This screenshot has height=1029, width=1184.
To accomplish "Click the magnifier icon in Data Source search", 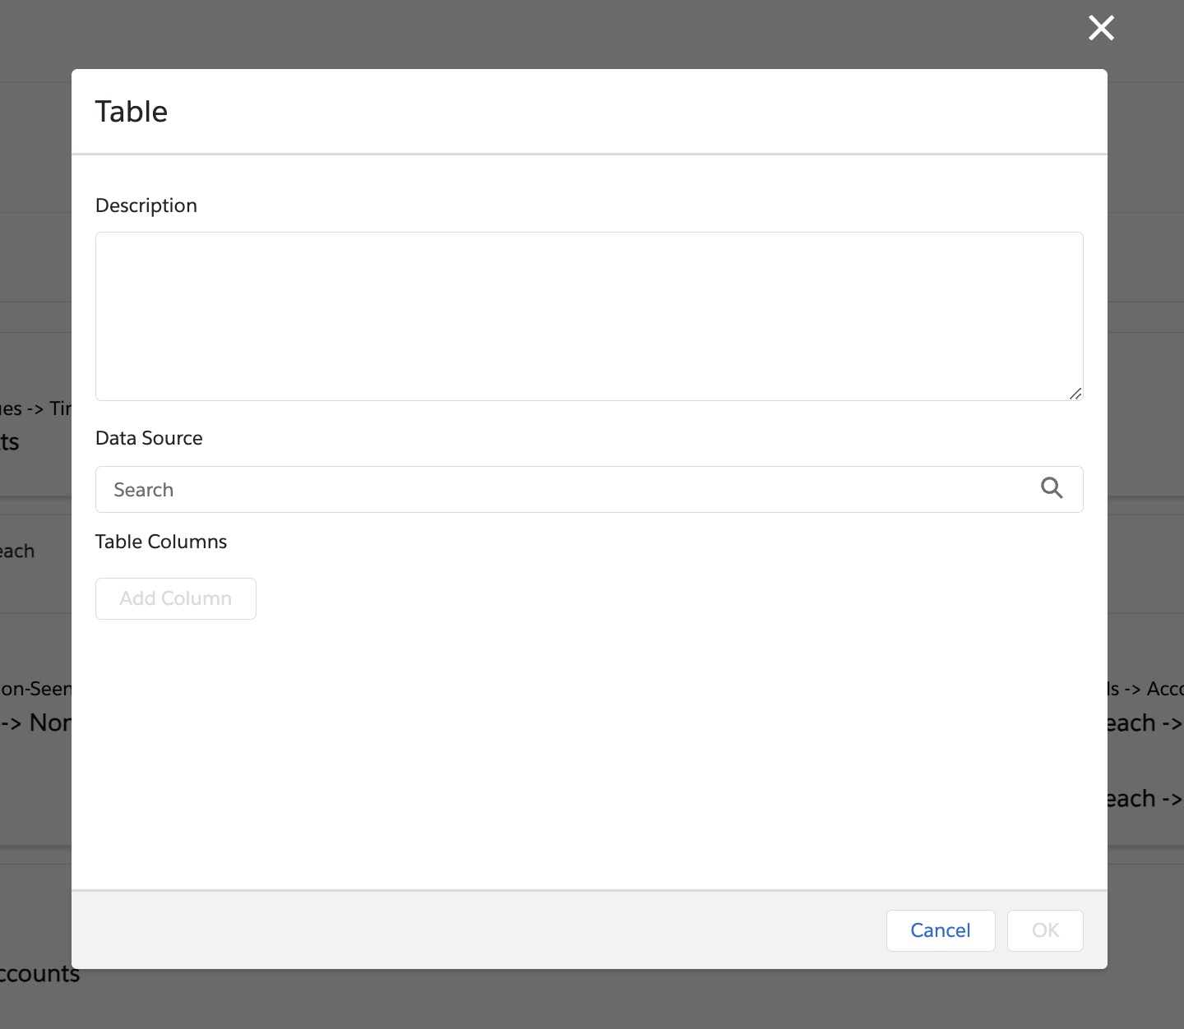I will 1052,488.
